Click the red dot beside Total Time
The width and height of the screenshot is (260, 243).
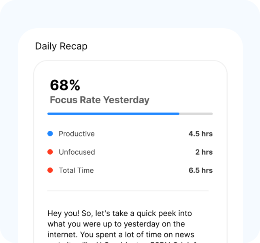coord(50,170)
